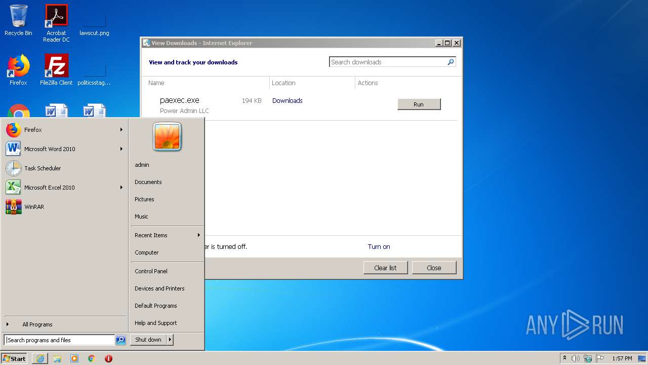
Task: Open Computer from Start menu
Action: (x=167, y=252)
